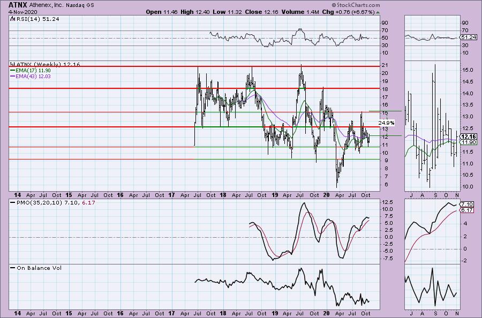Image resolution: width=482 pixels, height=318 pixels.
Task: Click the purple line swatch for EMA(43)
Action: click(13, 76)
